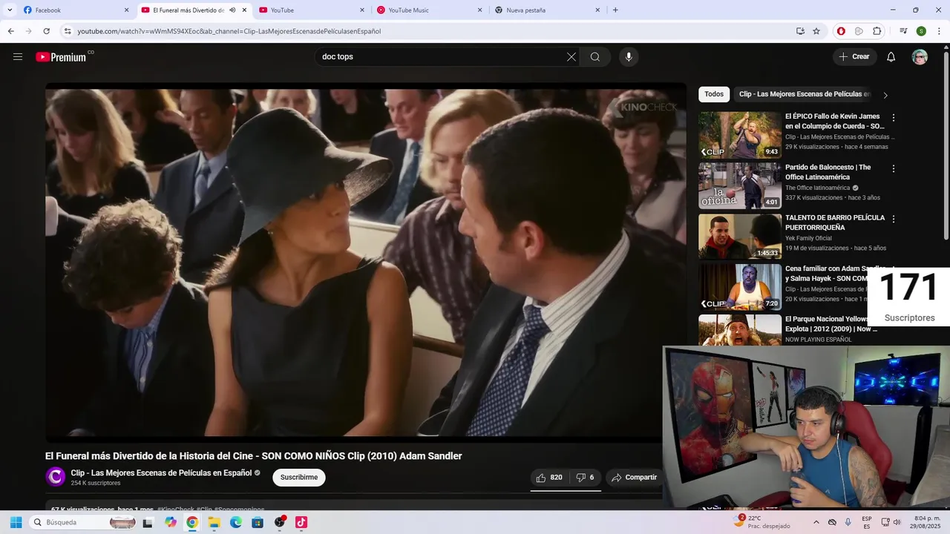Share the video with Compartir
Screen dimensions: 950x534
(634, 478)
